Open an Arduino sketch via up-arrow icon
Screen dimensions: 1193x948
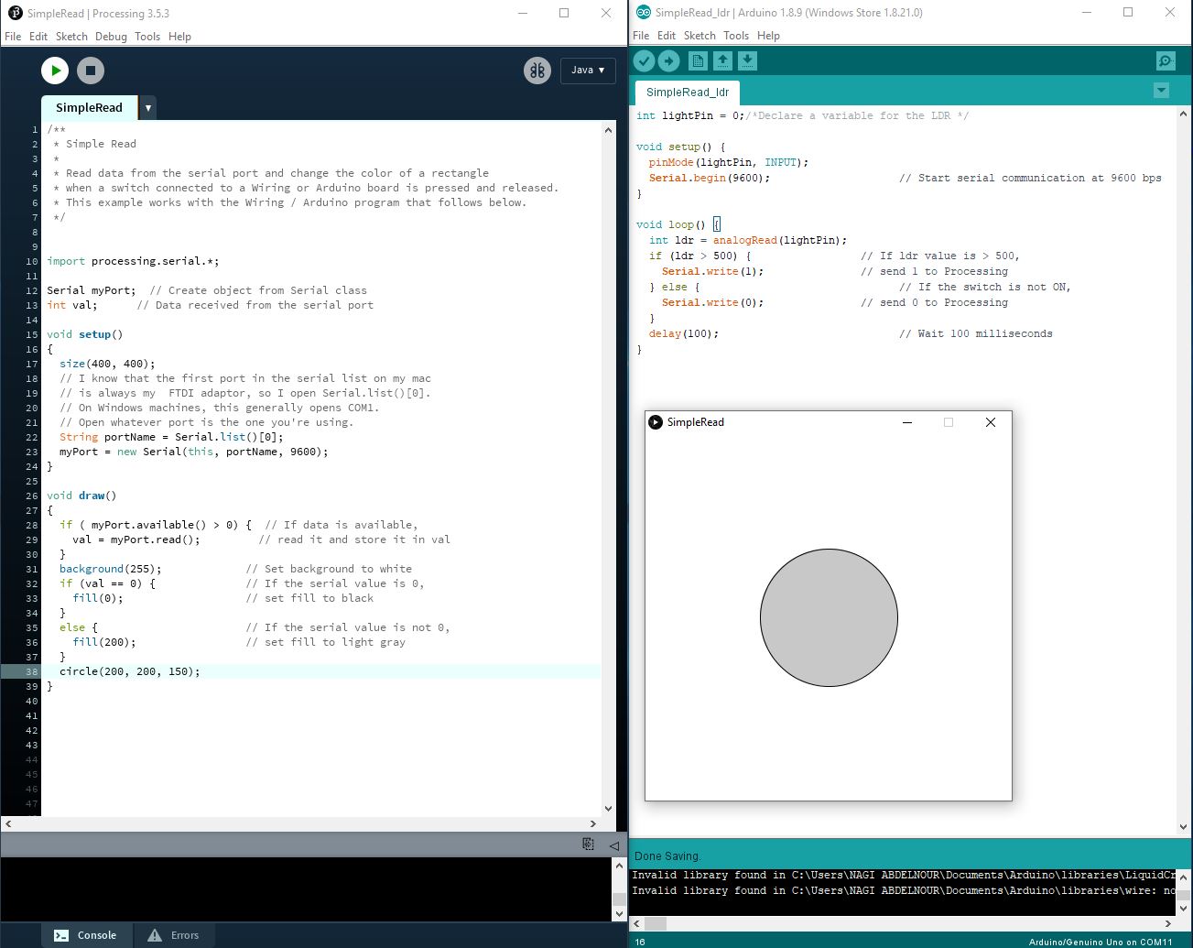click(722, 60)
